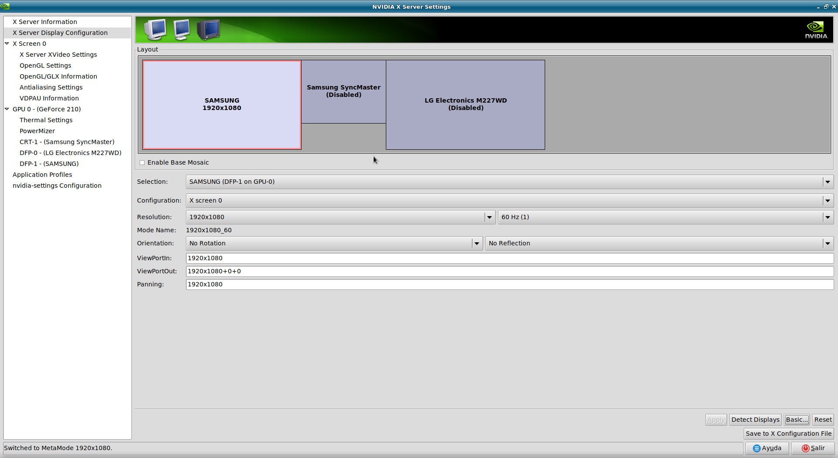Viewport: 838px width, 458px height.
Task: Click Detect Displays button
Action: pos(755,420)
